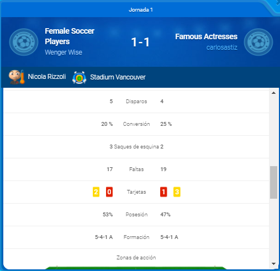Click the home team yellow card badge showing 2
The height and width of the screenshot is (271, 280).
pos(96,192)
